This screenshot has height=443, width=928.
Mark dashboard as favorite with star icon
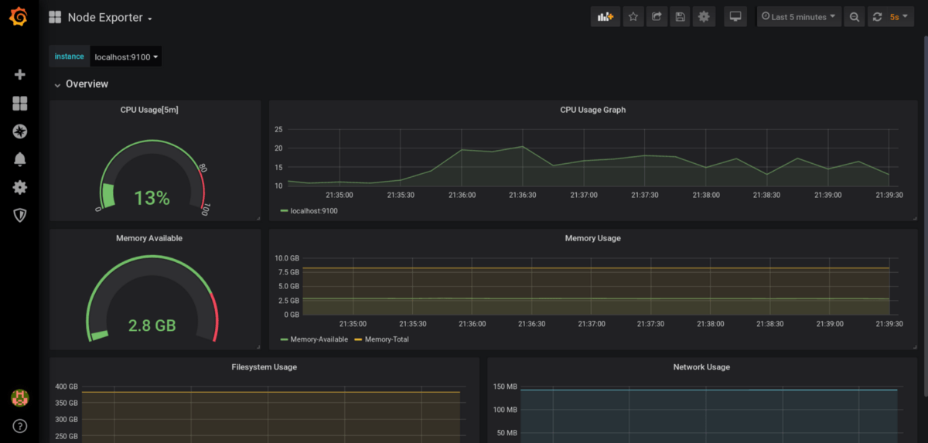point(633,16)
